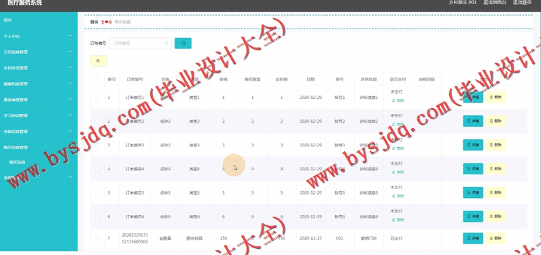
Task: Check the box for row 订单编号5
Action: 97,193
